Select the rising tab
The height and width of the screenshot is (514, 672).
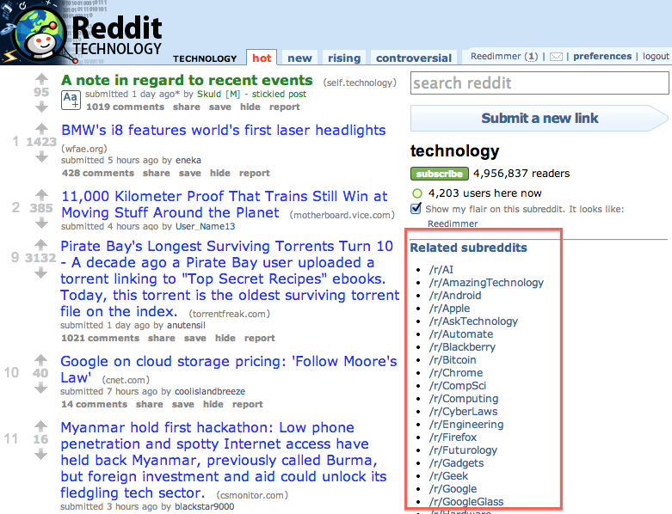pyautogui.click(x=344, y=58)
